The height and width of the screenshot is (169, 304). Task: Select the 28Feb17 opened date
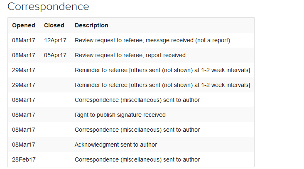[x=24, y=159]
